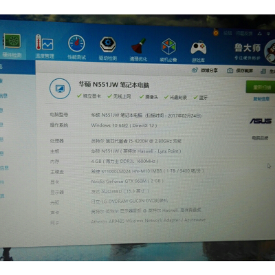Open the 性能测试 performance test gauge
This screenshot has height=275, width=275.
[x=76, y=47]
